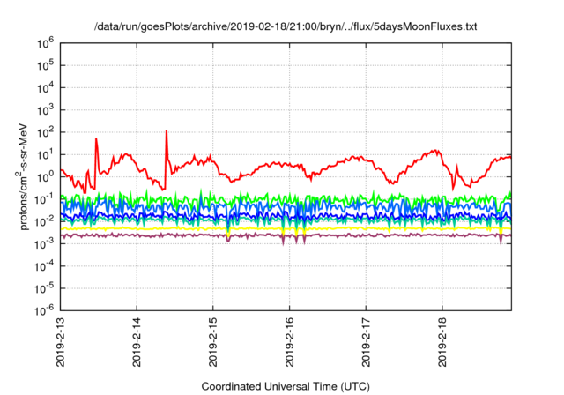Click the 10^0 y-axis tick label

tap(45, 177)
